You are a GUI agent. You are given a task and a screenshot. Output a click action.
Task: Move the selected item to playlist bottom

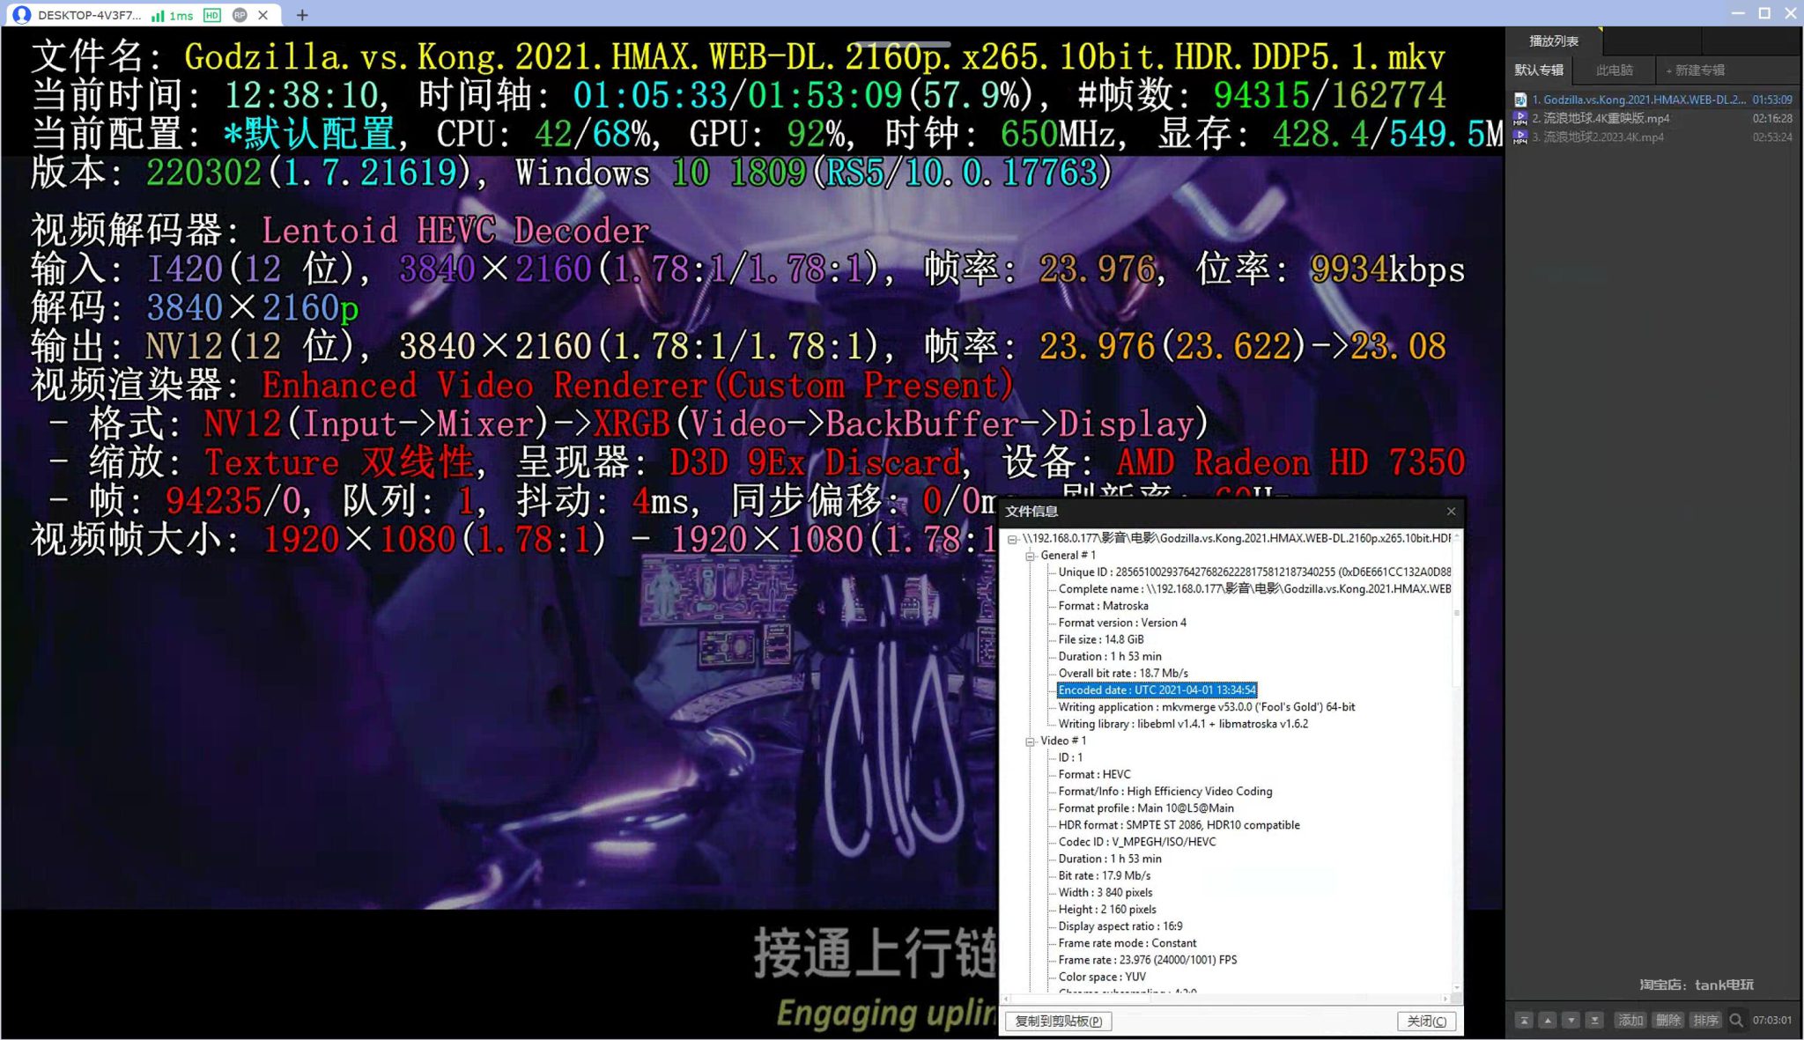pyautogui.click(x=1595, y=1019)
